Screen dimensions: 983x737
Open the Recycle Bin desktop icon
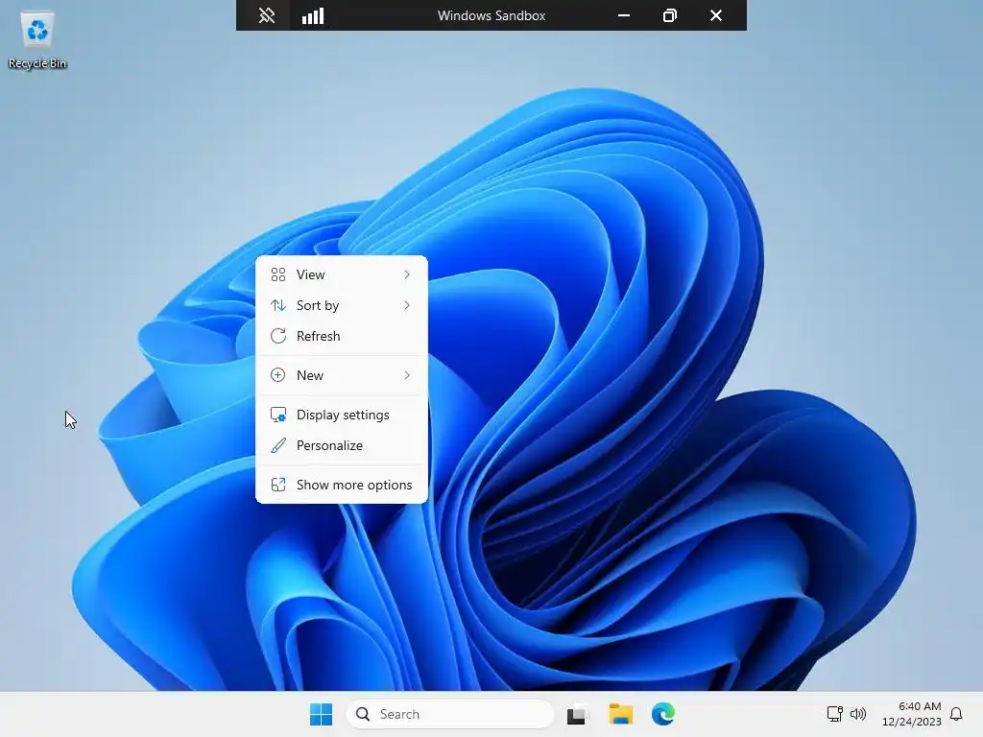click(x=37, y=40)
